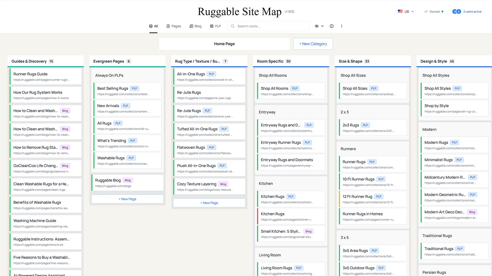Viewport: 492px width, 276px height.
Task: Switch to the Blog tab
Action: (x=196, y=26)
